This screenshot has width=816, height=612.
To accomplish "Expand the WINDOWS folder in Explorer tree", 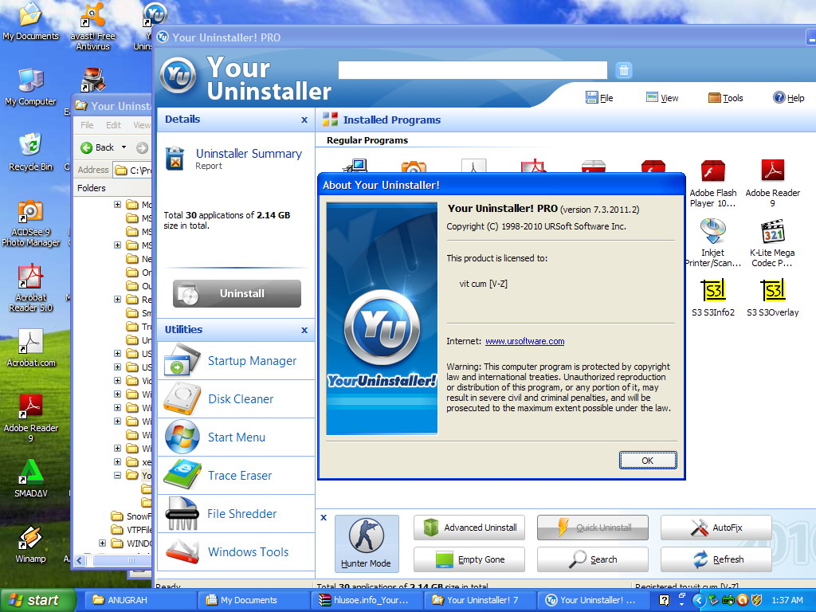I will click(x=102, y=543).
